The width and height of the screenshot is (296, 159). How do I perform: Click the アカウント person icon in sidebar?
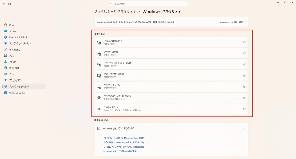5,62
